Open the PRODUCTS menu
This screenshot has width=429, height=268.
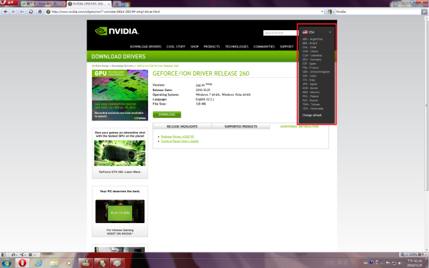tap(212, 47)
